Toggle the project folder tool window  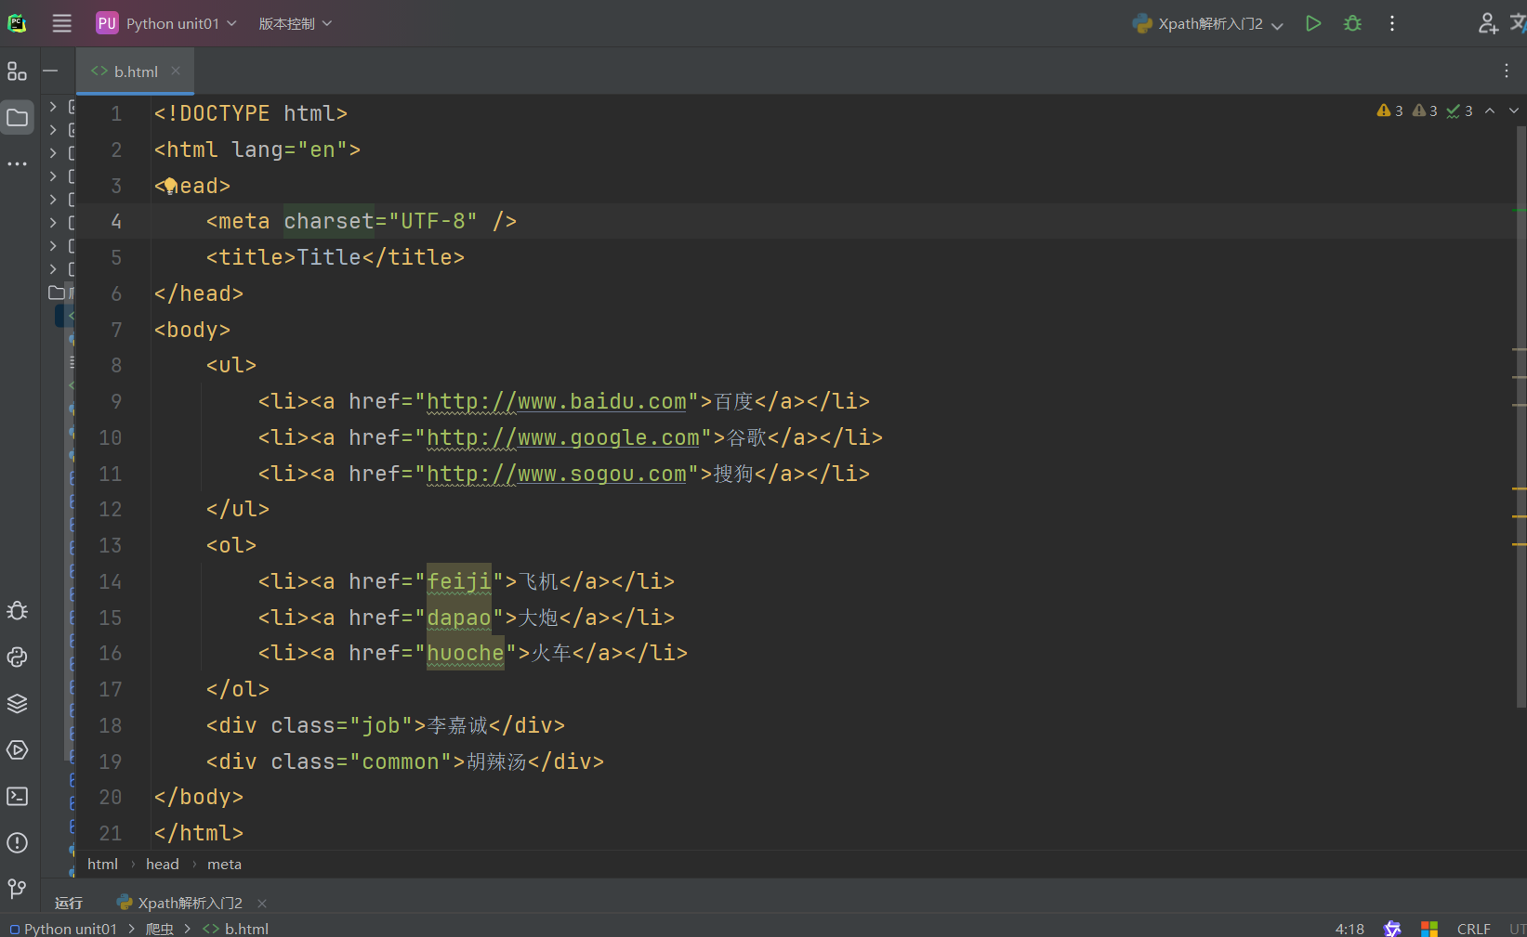click(x=17, y=118)
